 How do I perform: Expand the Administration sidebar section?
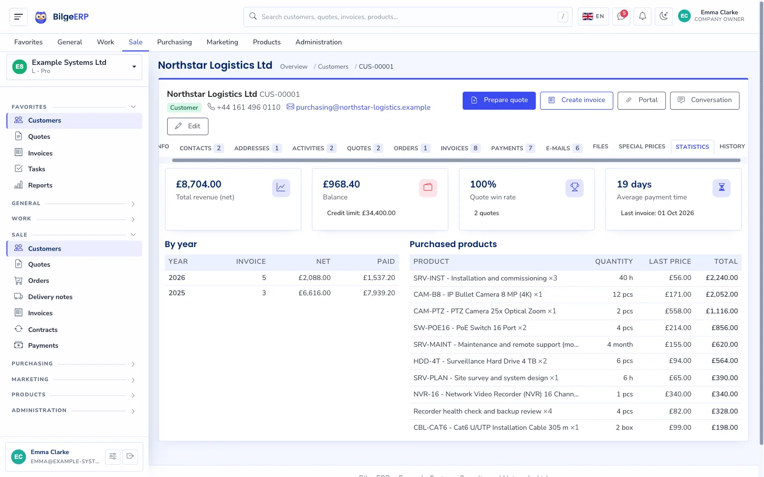74,411
